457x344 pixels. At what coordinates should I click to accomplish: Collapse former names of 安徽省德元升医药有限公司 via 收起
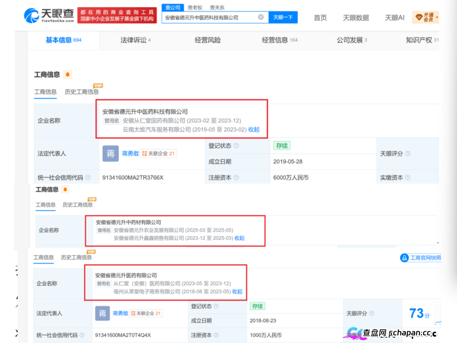237,291
